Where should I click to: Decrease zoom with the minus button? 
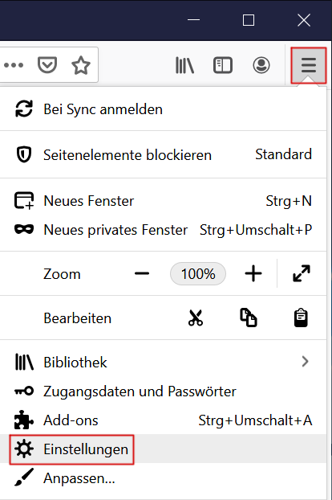point(142,273)
